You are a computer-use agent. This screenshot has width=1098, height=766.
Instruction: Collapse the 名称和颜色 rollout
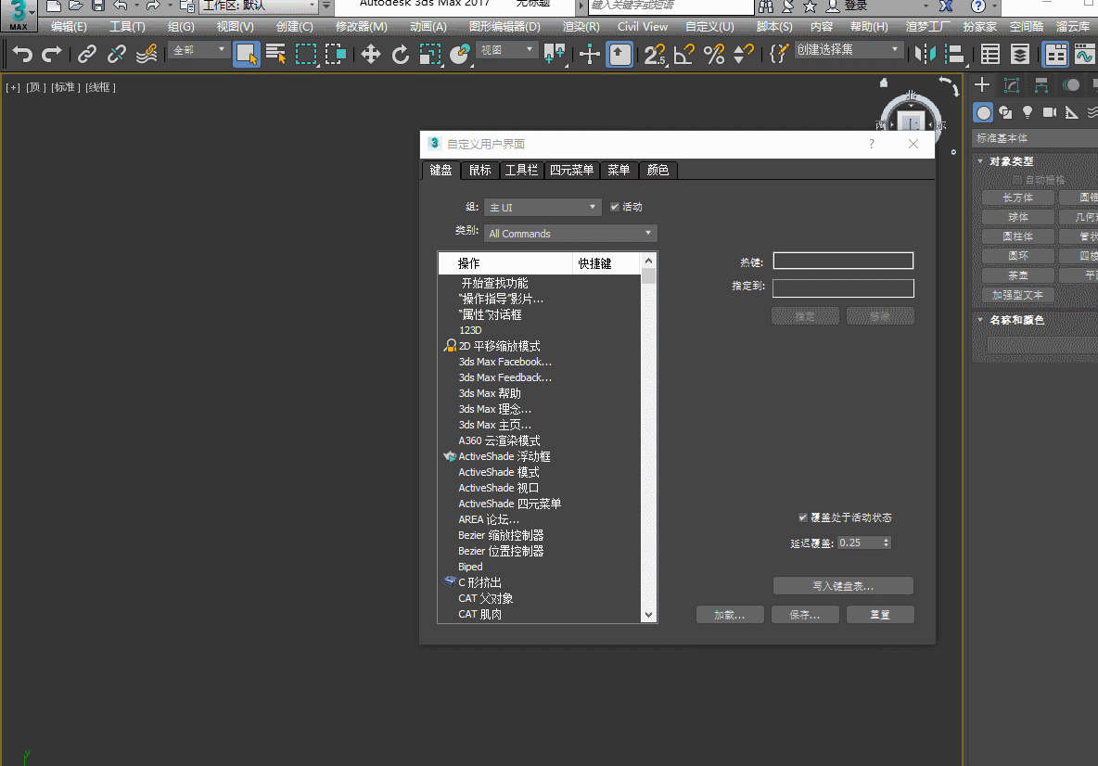pos(1016,320)
